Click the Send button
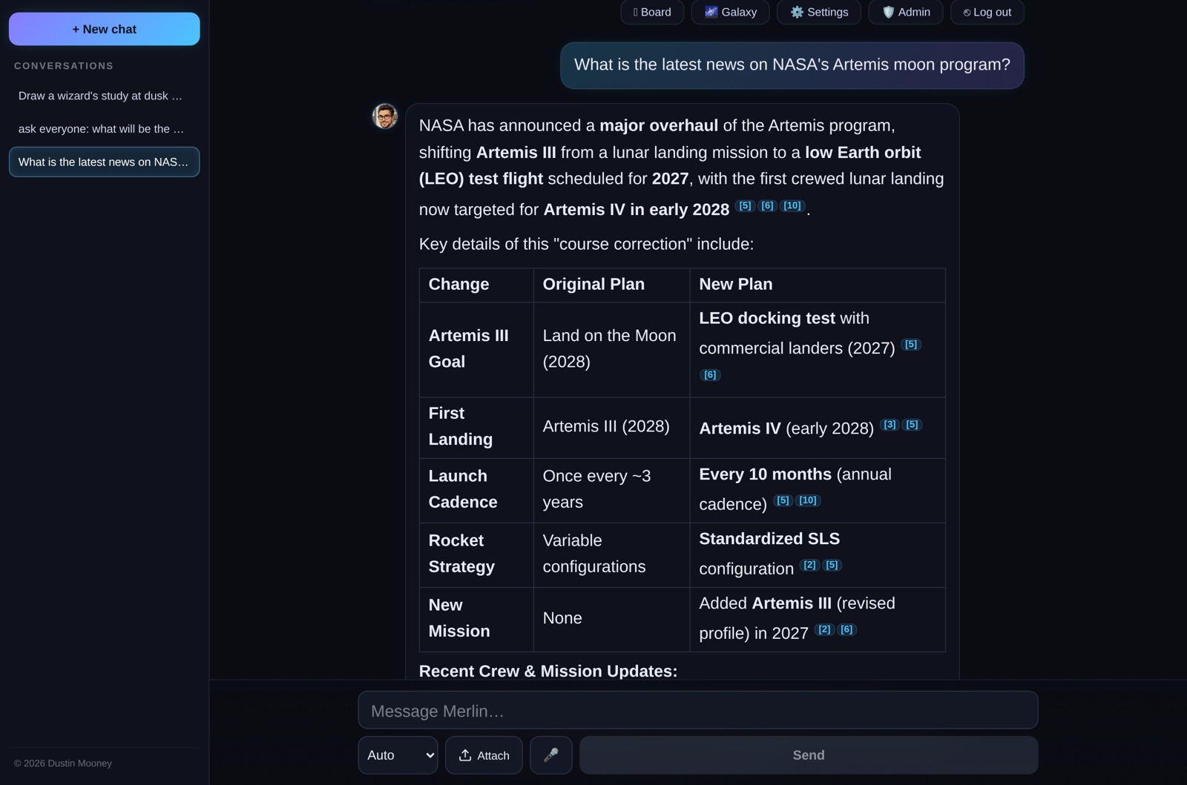1187x785 pixels. pos(809,755)
